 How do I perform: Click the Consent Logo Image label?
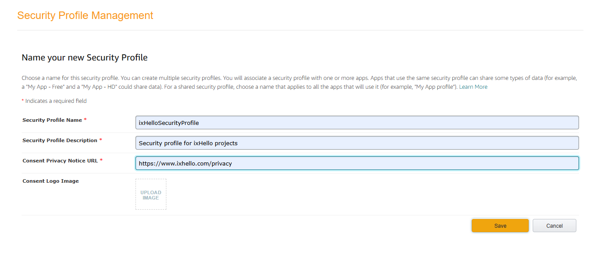pos(51,181)
